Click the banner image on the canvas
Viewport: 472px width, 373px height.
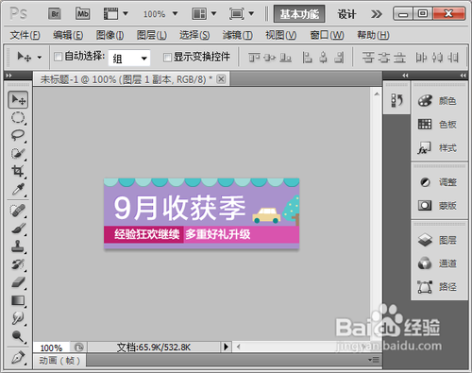point(201,213)
